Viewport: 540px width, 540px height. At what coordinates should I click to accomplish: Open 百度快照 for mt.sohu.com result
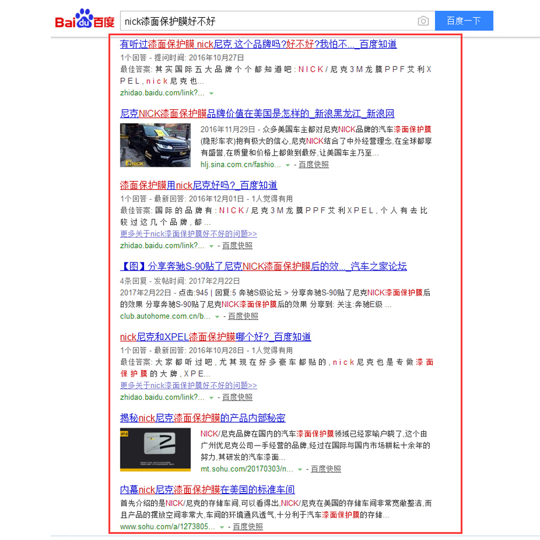(x=326, y=469)
